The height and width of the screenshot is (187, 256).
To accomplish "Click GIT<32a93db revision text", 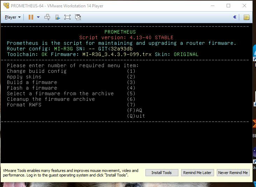I will [115, 49].
